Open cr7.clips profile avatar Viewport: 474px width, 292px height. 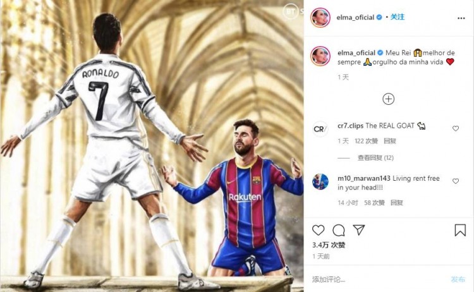click(x=320, y=129)
